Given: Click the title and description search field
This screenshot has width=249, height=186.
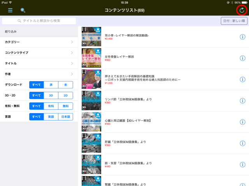Looking at the screenshot, I should pos(39,21).
